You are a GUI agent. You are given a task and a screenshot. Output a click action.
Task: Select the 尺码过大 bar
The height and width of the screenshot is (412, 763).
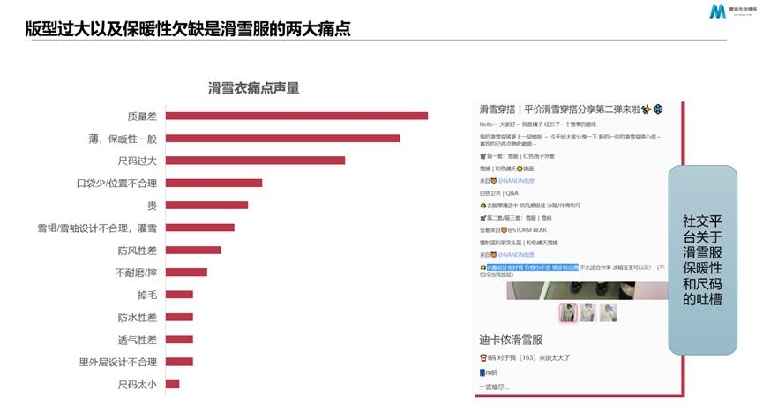tap(255, 161)
